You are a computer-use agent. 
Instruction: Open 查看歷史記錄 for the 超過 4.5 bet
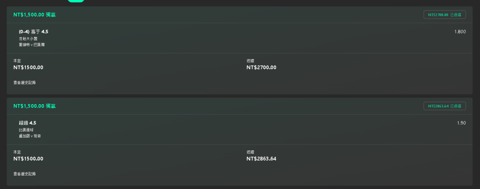[24, 174]
